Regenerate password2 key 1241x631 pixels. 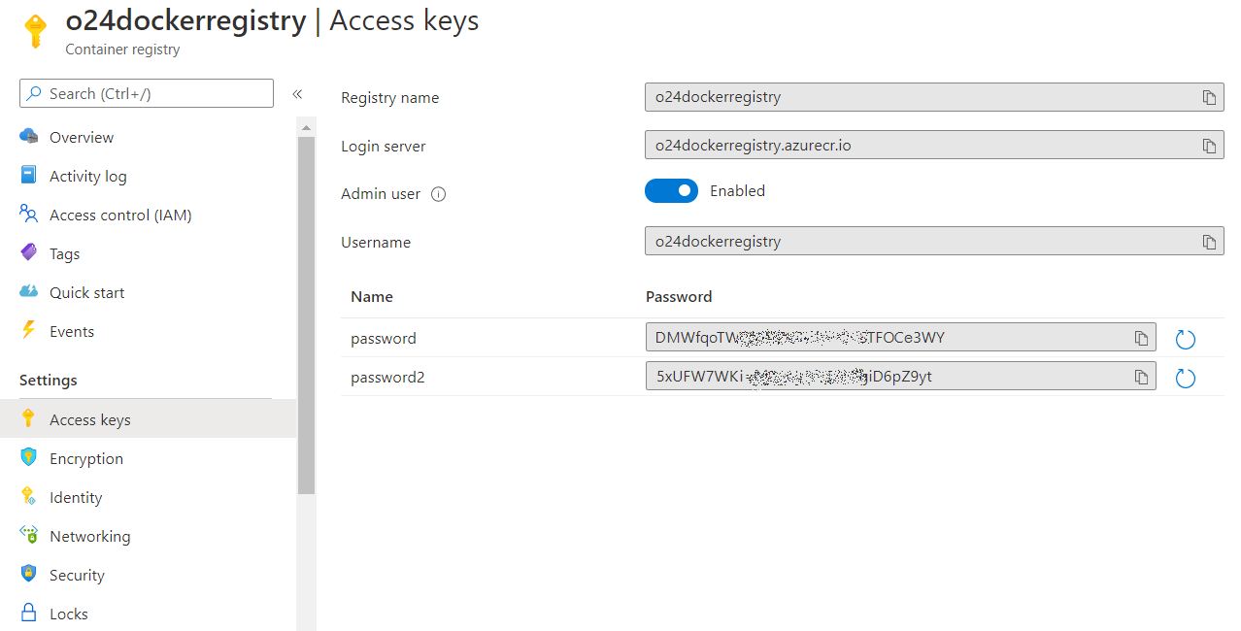click(x=1185, y=378)
